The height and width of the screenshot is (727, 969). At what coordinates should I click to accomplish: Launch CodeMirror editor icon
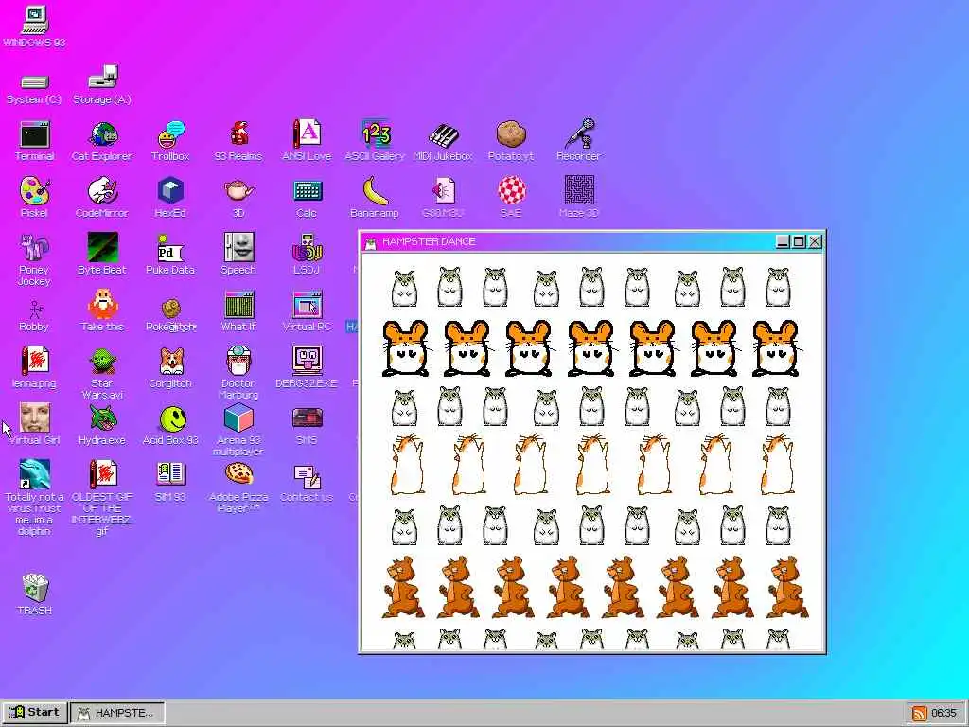point(102,191)
